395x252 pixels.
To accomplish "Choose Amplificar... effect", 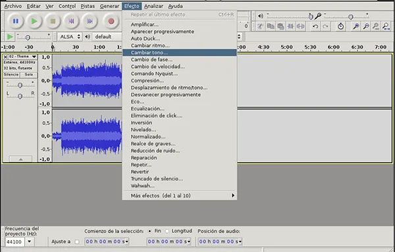I will coord(180,24).
